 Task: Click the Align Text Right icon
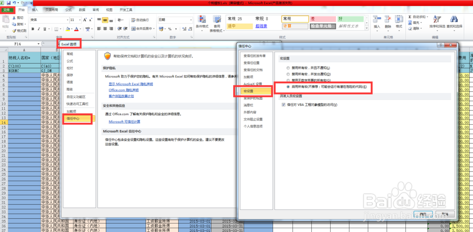pyautogui.click(x=111, y=29)
